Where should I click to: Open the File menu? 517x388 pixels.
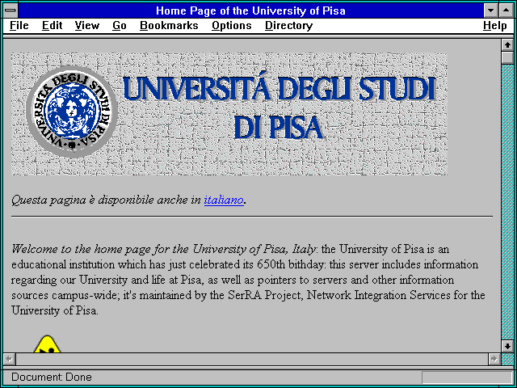click(x=19, y=26)
